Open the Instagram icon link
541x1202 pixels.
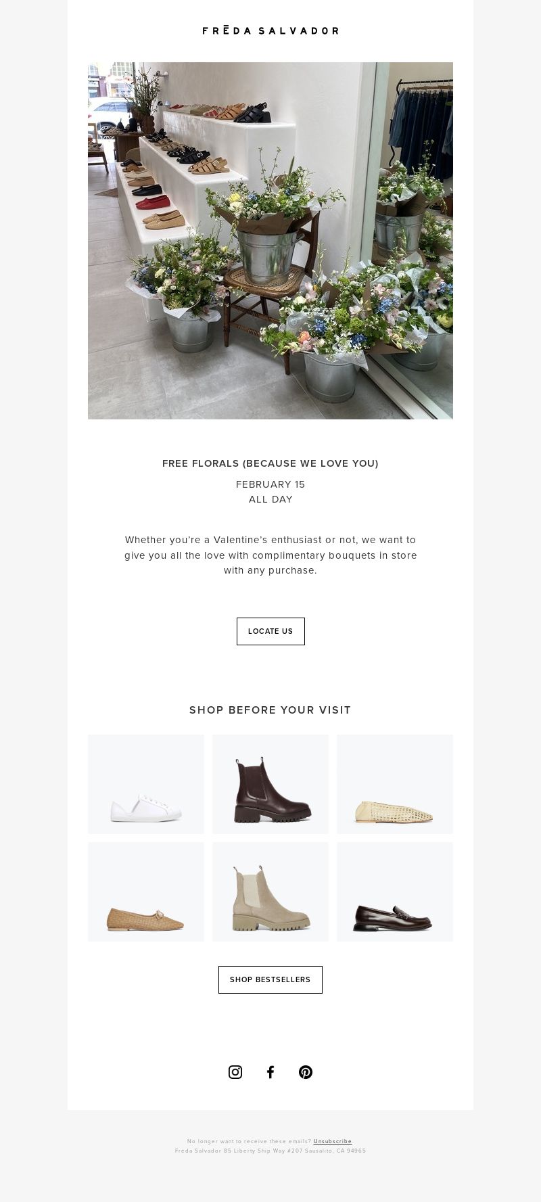[x=235, y=1072]
